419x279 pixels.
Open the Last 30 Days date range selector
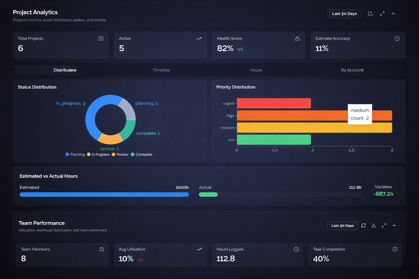click(x=344, y=13)
